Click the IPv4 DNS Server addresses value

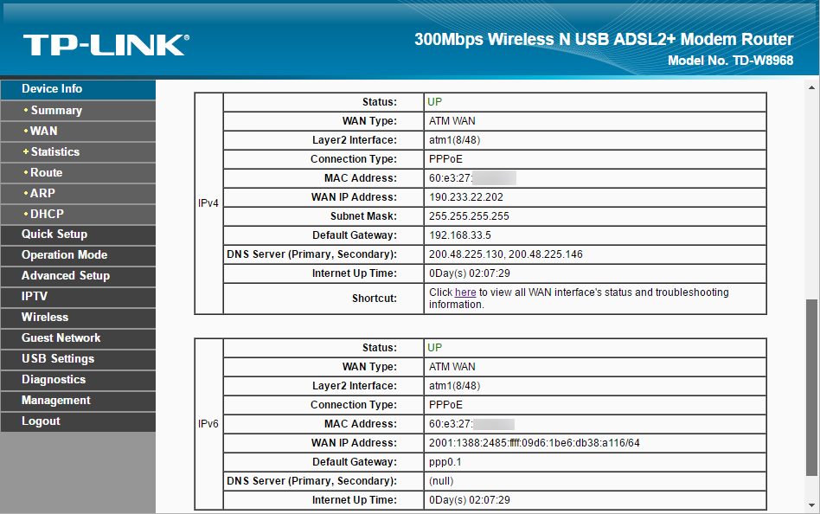(506, 254)
